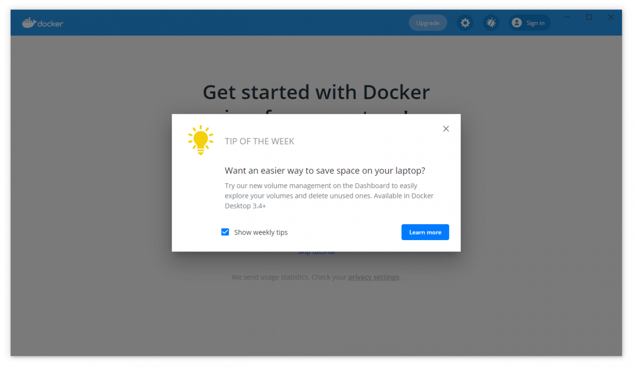Viewport: 635px width, 370px height.
Task: Click the TIP OF THE WEEK heading
Action: [259, 141]
